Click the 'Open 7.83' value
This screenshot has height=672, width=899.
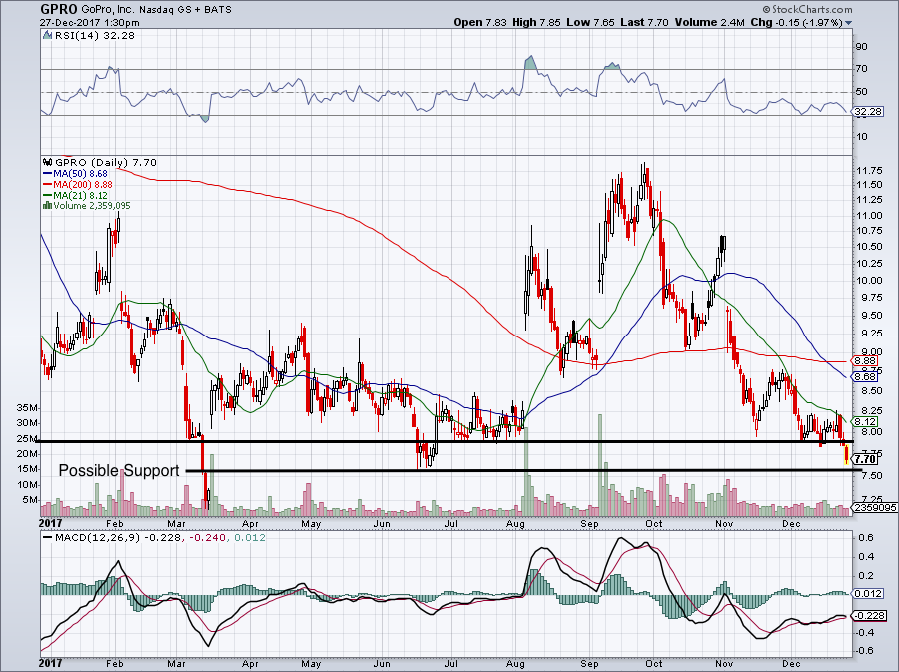coord(480,23)
